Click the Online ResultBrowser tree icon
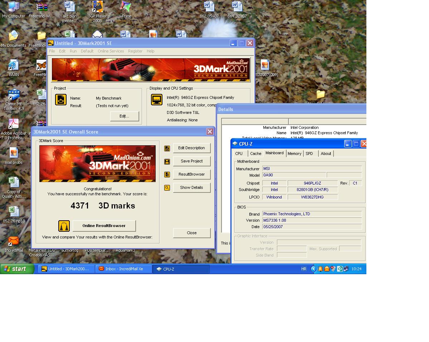 point(64,226)
